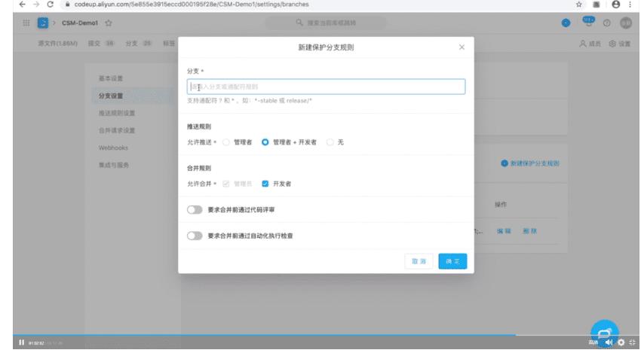Enable 要求合并前通过代码评审 switch

coord(195,210)
